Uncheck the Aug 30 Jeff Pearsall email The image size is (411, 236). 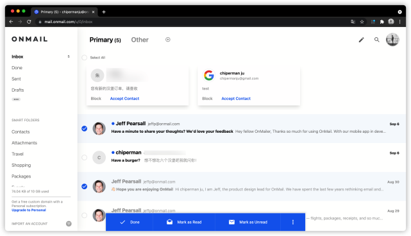point(84,187)
